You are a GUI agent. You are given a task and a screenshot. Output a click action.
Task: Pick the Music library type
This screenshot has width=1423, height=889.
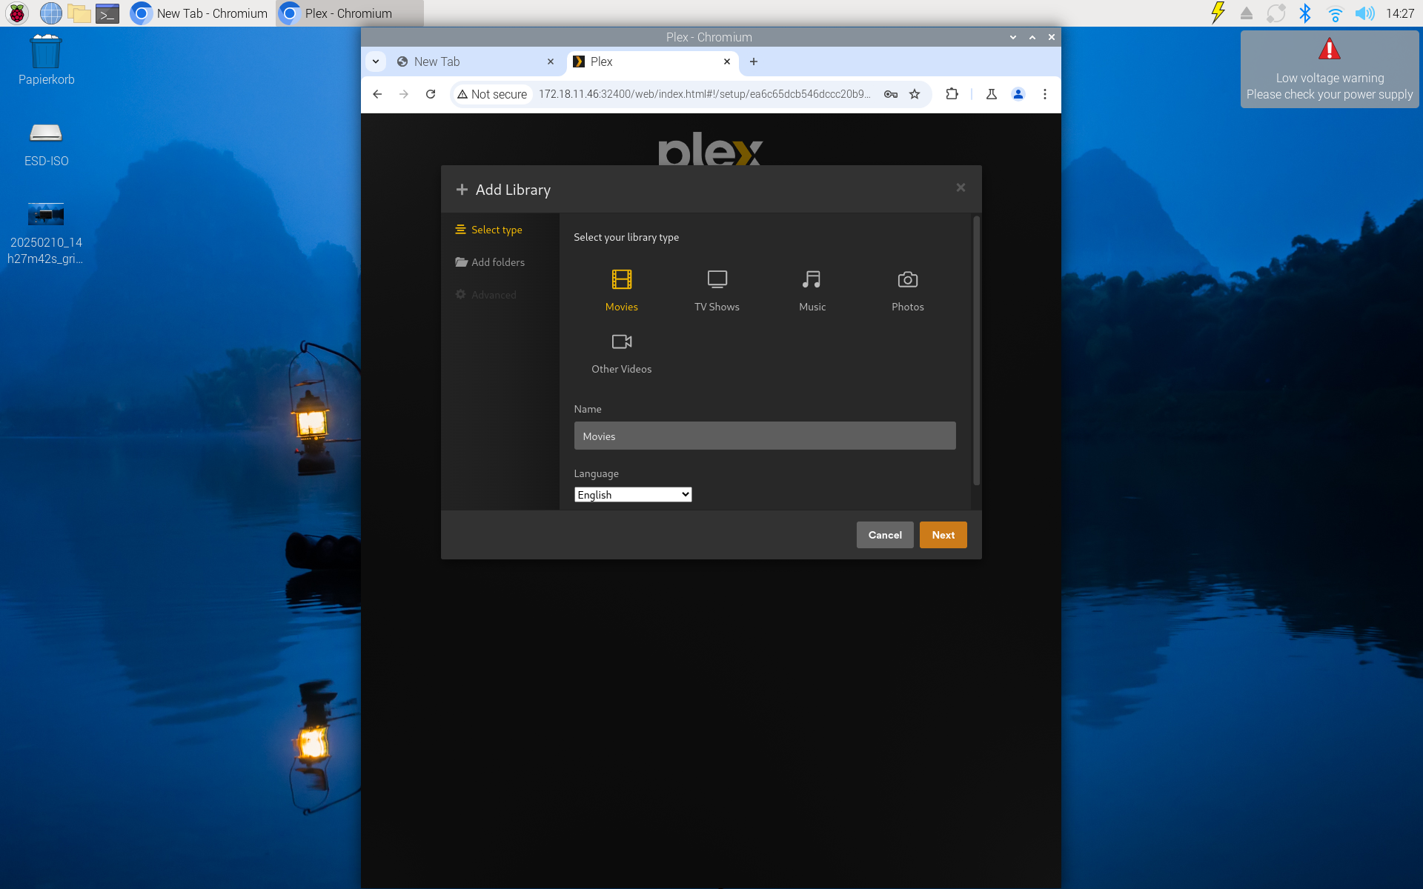pyautogui.click(x=812, y=290)
